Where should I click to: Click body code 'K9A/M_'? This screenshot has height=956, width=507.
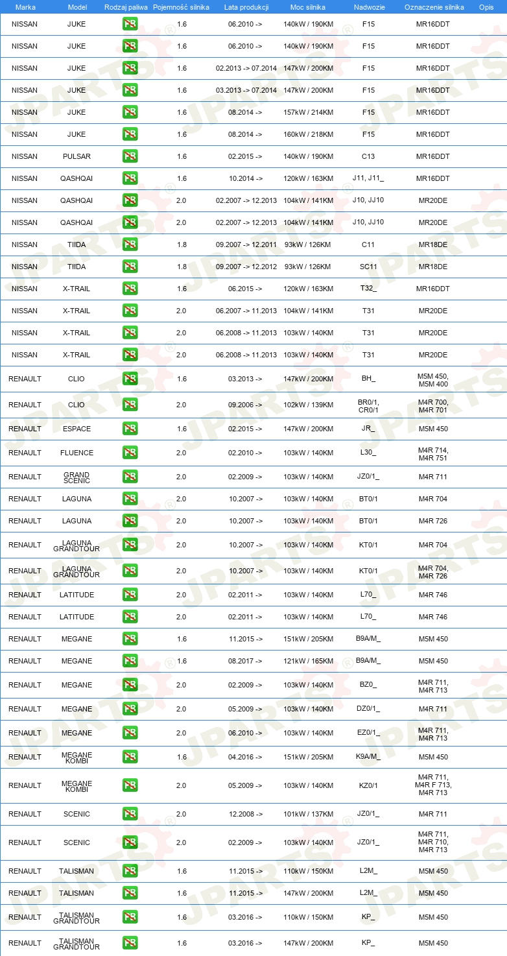pos(368,756)
